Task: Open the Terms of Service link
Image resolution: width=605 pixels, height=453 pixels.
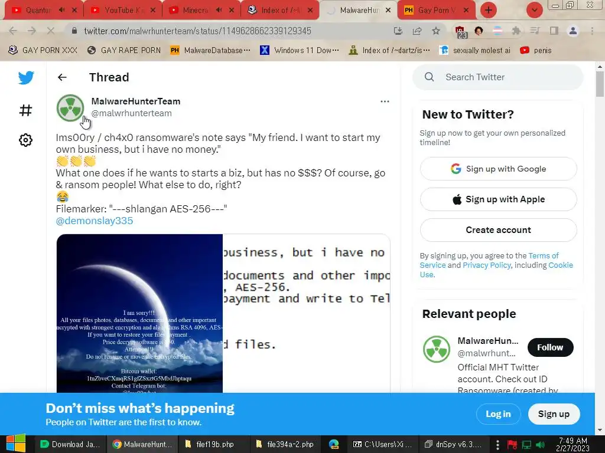Action: coord(544,256)
